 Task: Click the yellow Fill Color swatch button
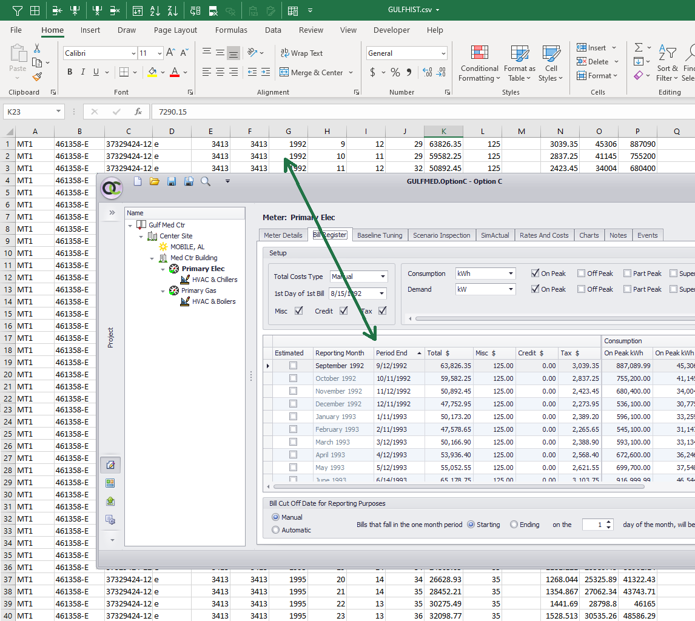(152, 72)
